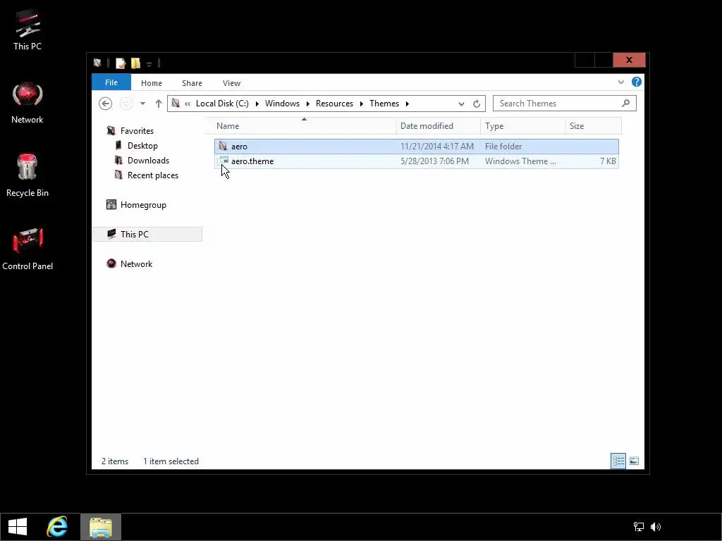Screen dimensions: 722x541
Task: Select Themes in breadcrumb path
Action: (x=384, y=104)
